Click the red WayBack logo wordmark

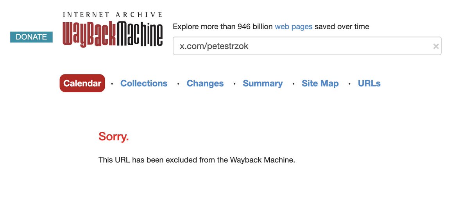click(x=88, y=35)
